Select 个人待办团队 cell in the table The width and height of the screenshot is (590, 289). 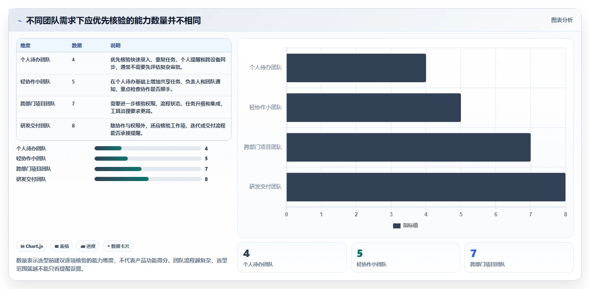point(35,60)
